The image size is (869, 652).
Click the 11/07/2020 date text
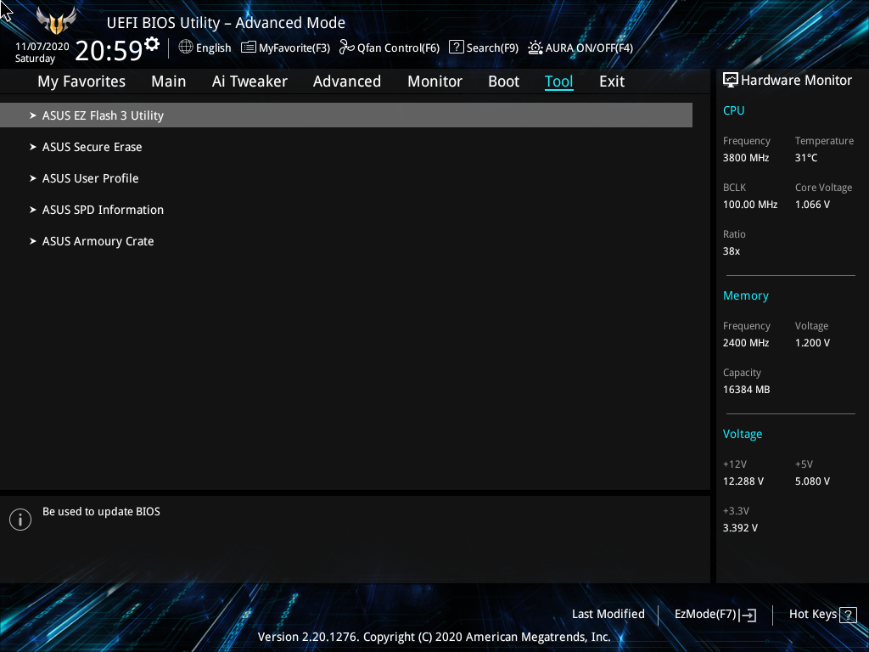click(42, 47)
